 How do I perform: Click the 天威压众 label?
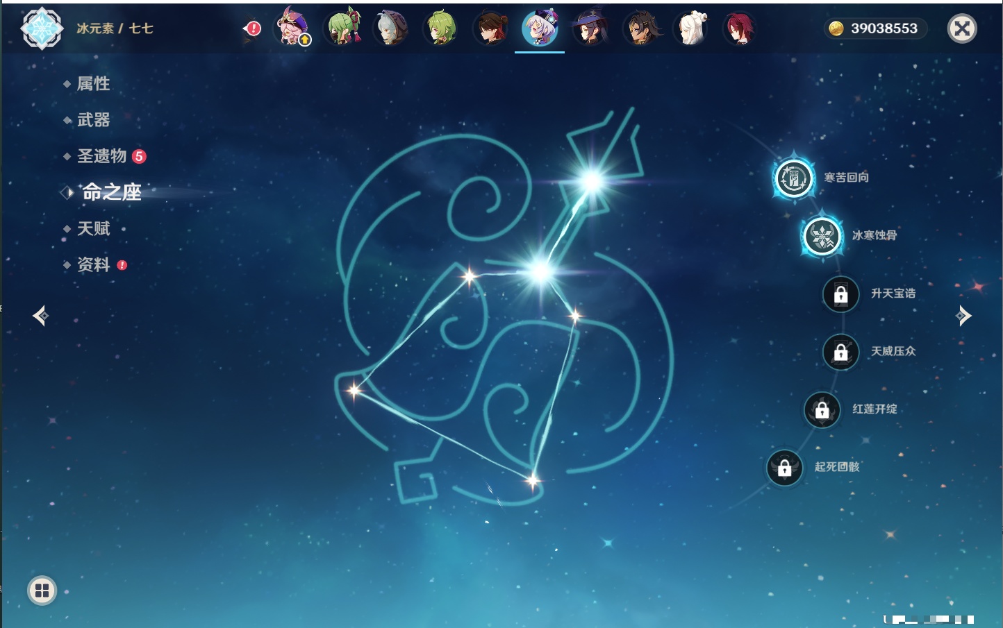pyautogui.click(x=893, y=351)
